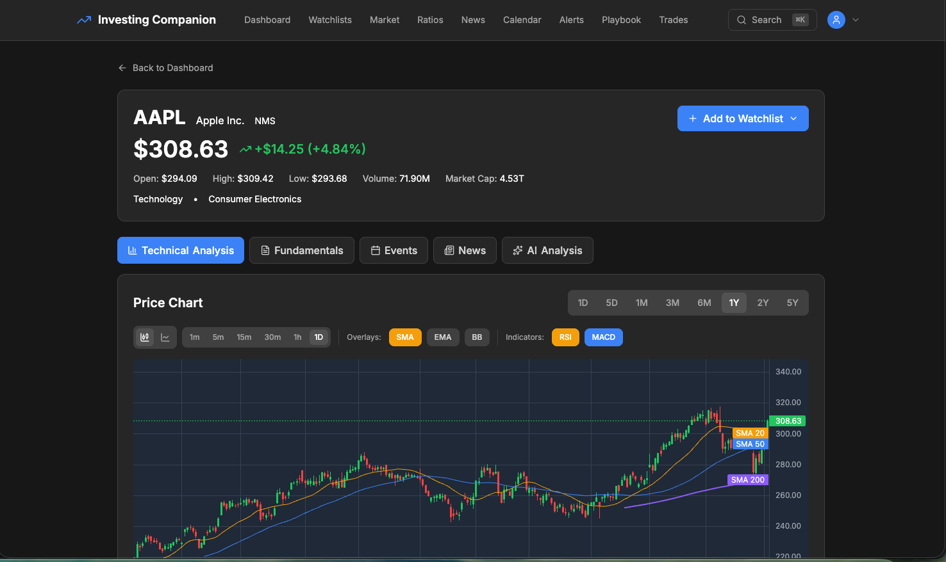The height and width of the screenshot is (562, 946).
Task: Open Calendar in top navigation
Action: click(x=522, y=20)
